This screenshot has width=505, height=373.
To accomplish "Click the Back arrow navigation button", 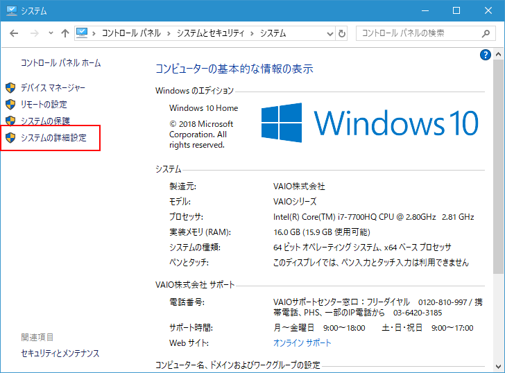I will [x=14, y=33].
